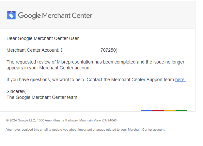Screen dimensions: 203x146
Task: Open the 'here.' support team link
Action: tap(180, 80)
